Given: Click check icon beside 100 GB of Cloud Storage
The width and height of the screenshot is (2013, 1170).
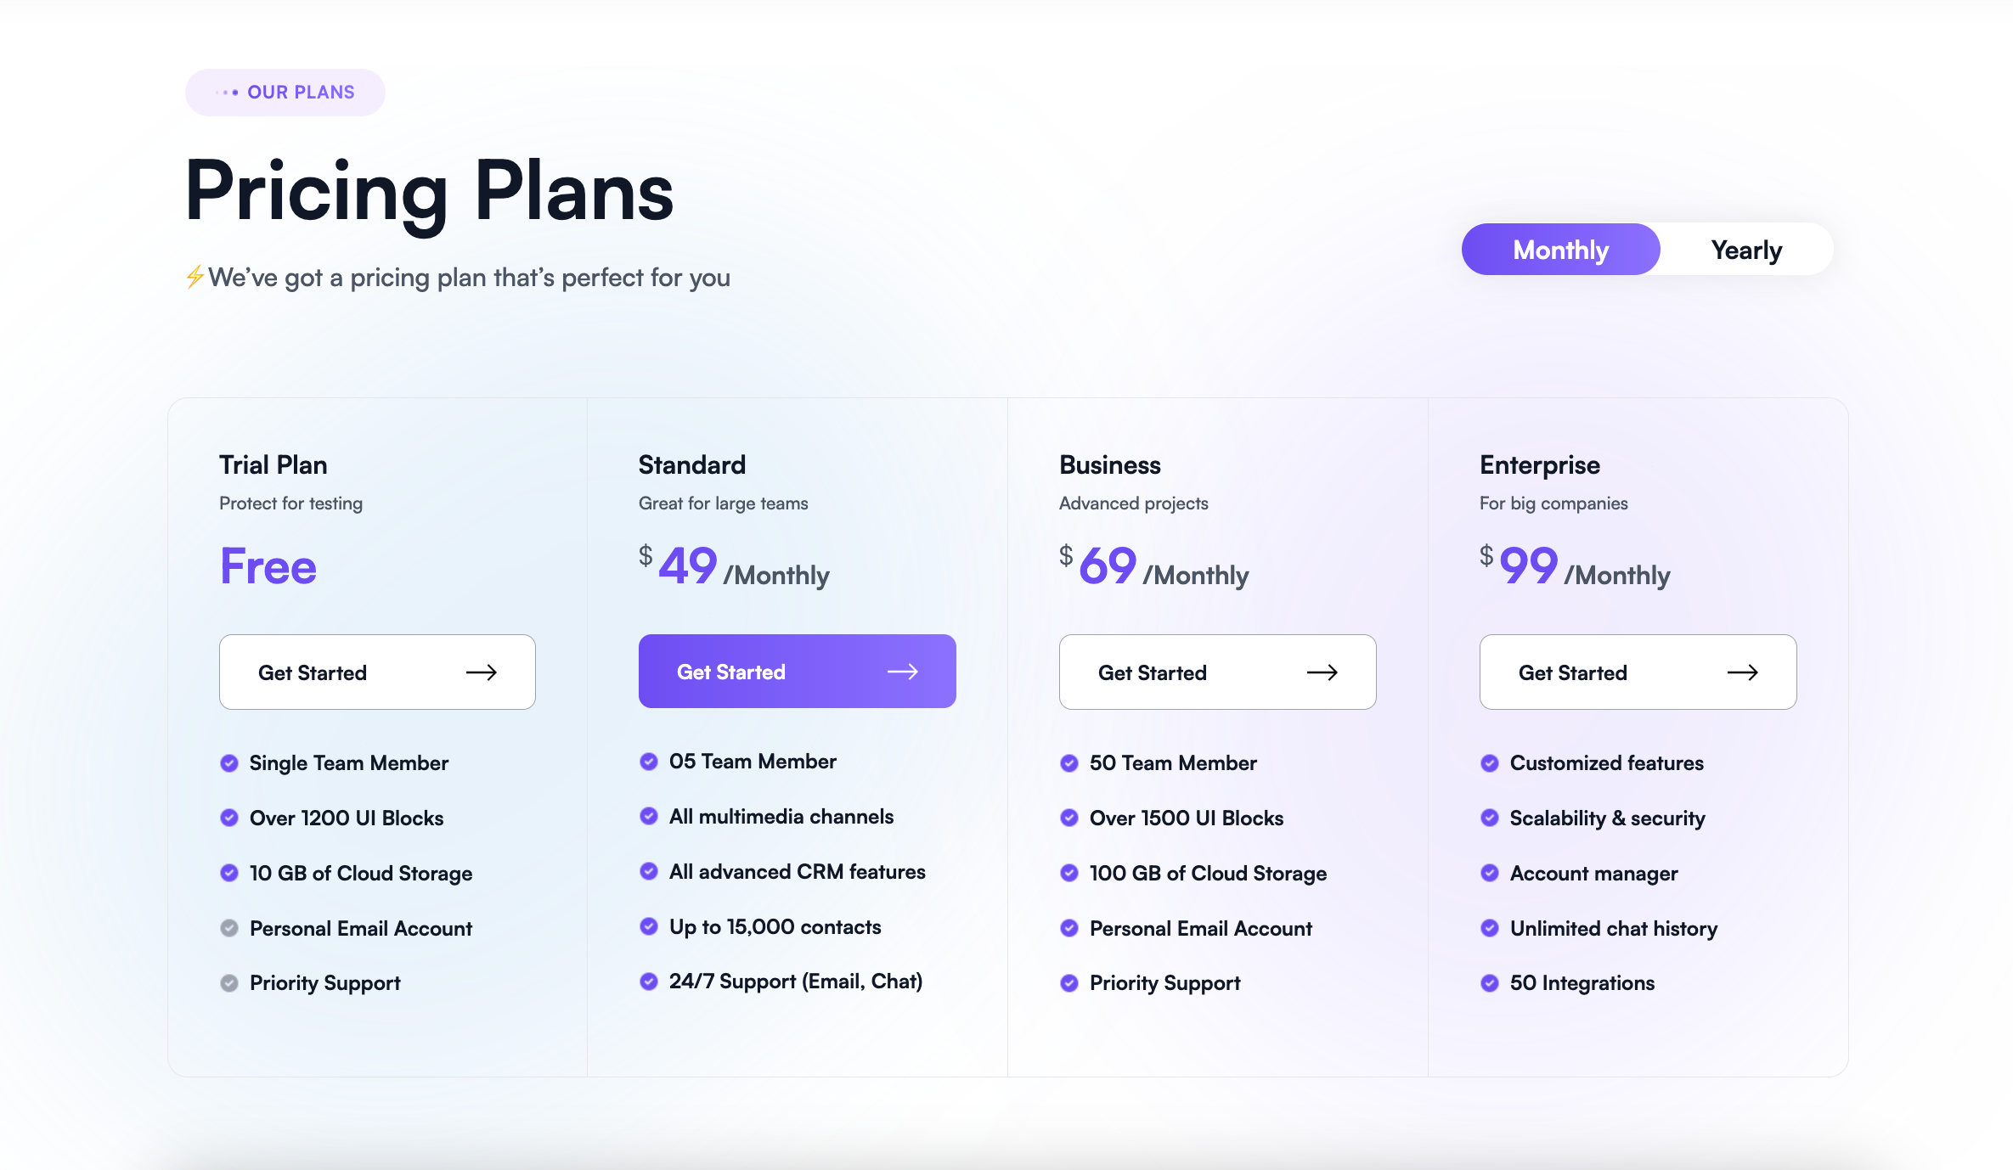Looking at the screenshot, I should pyautogui.click(x=1069, y=873).
